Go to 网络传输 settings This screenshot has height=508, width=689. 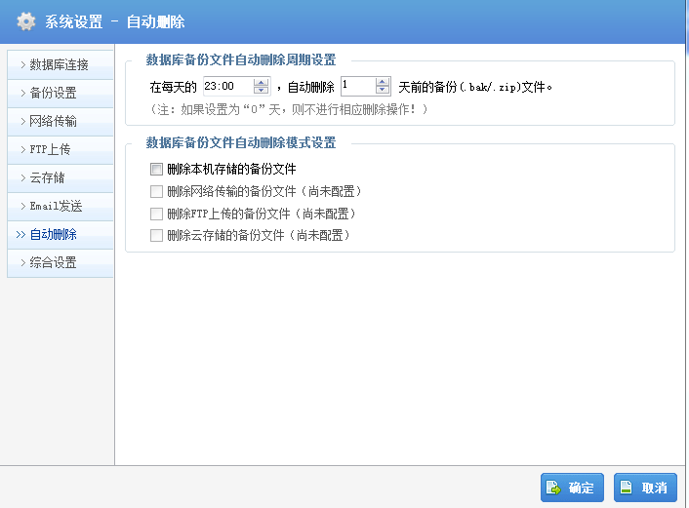61,121
